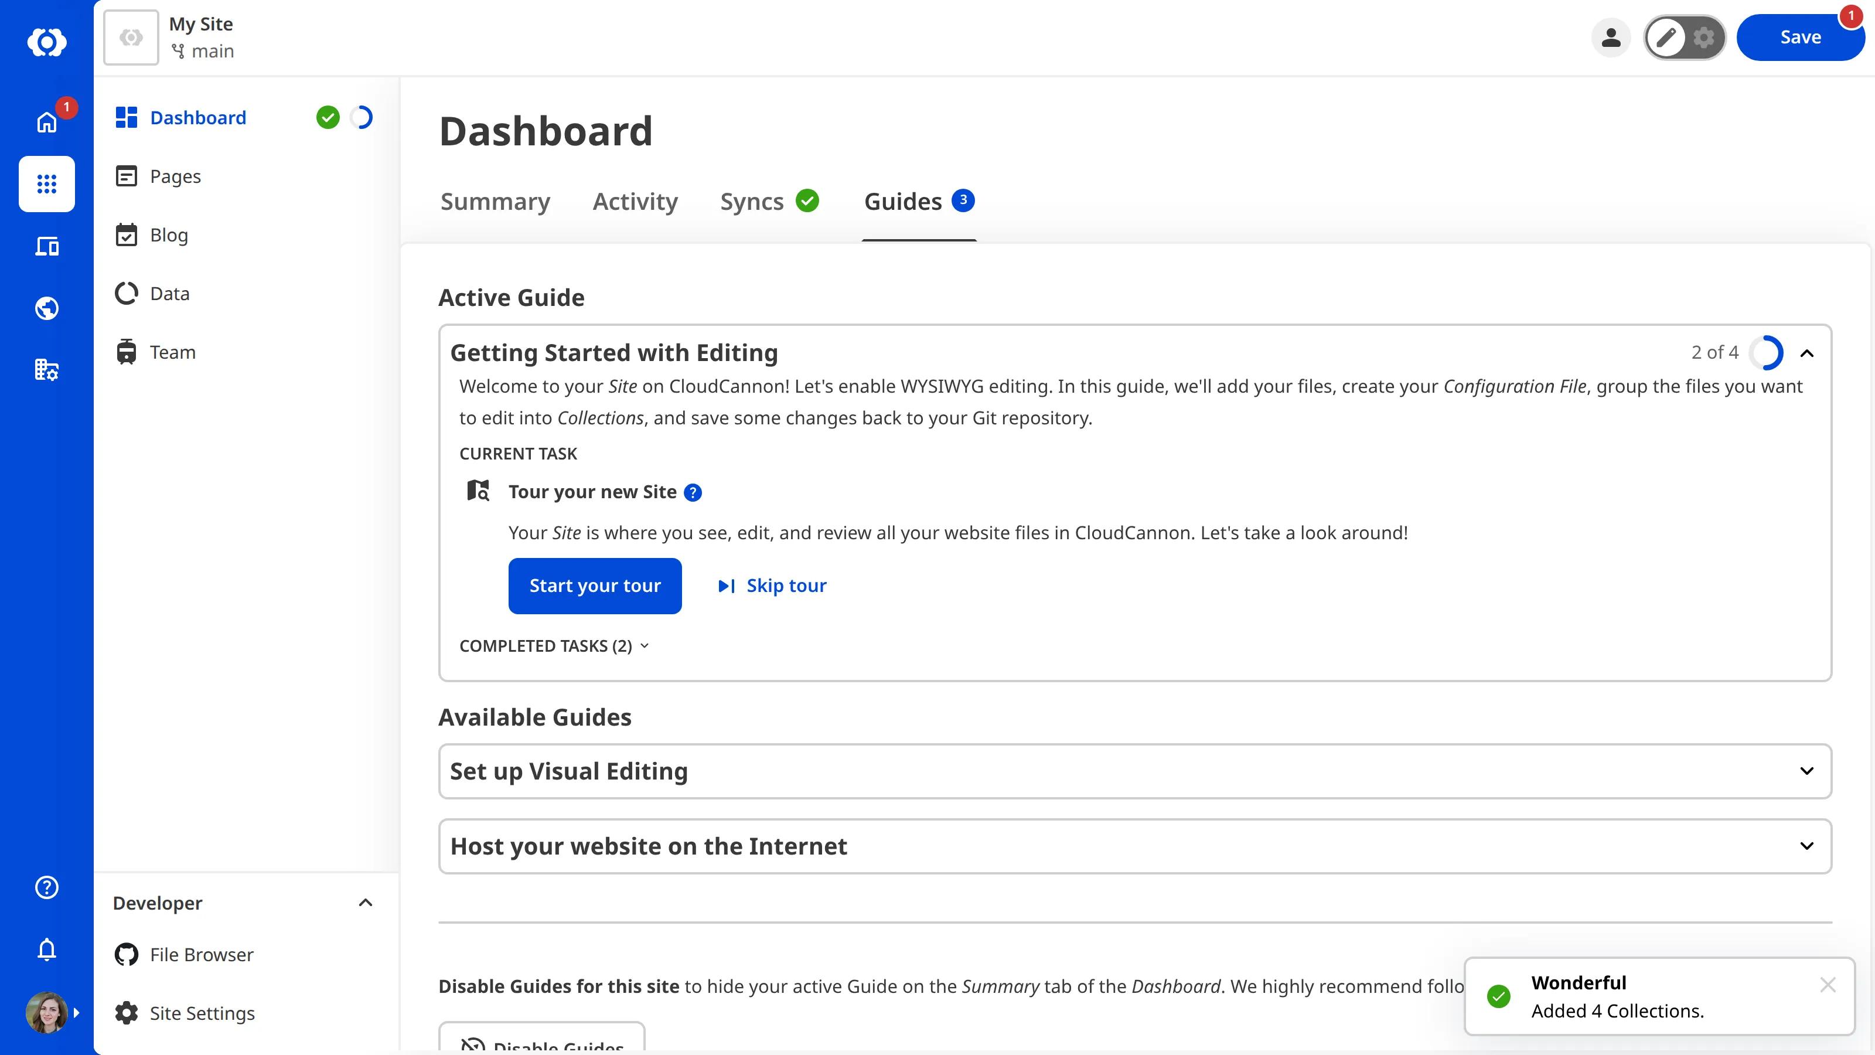Open the devices preview icon in sidebar

(x=47, y=246)
